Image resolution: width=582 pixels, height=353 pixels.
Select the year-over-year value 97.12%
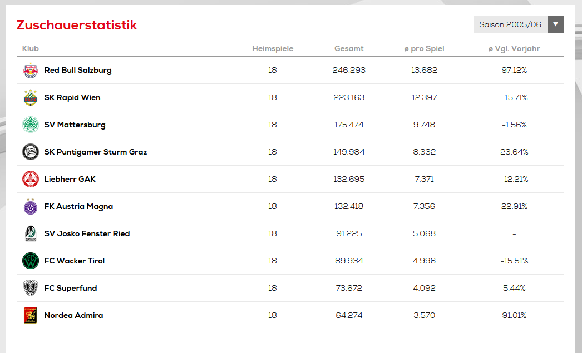coord(514,70)
